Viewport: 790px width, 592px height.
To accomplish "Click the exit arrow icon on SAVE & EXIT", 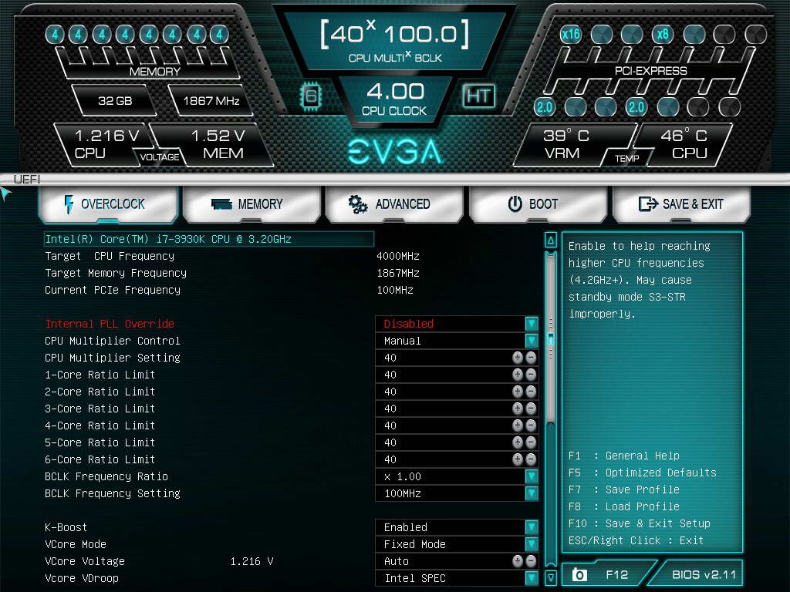I will tap(648, 203).
